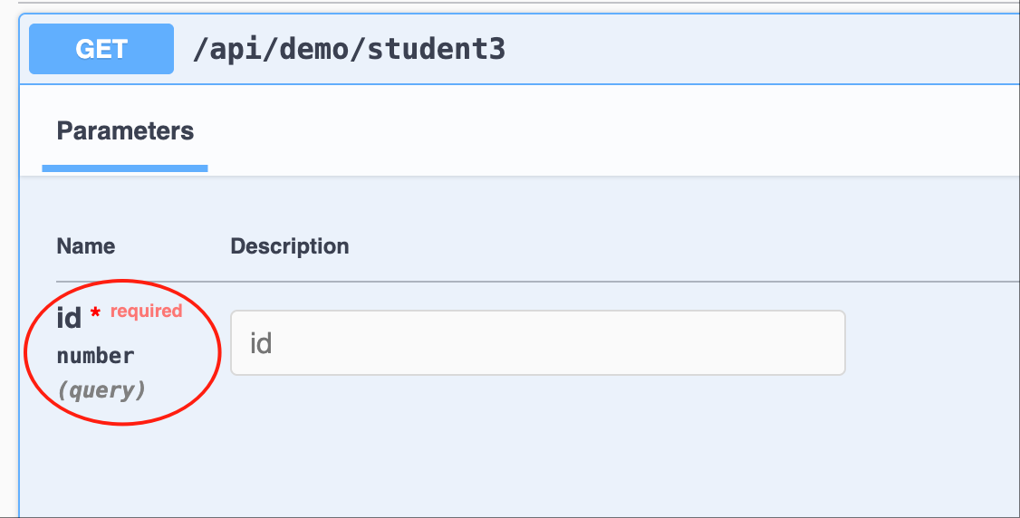Click the red required asterisk
Image resolution: width=1020 pixels, height=518 pixels.
tap(96, 312)
